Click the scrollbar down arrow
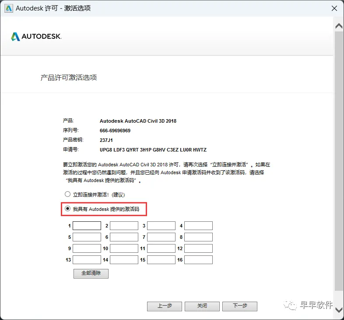 pyautogui.click(x=339, y=310)
